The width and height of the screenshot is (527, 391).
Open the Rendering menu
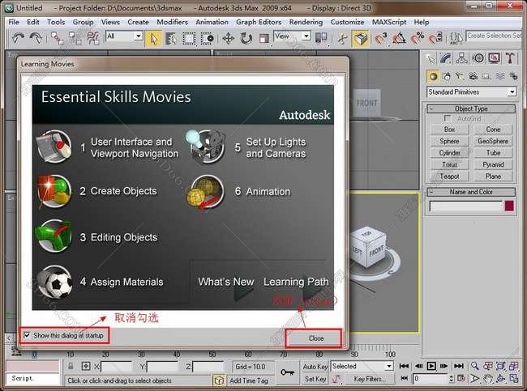pyautogui.click(x=306, y=22)
